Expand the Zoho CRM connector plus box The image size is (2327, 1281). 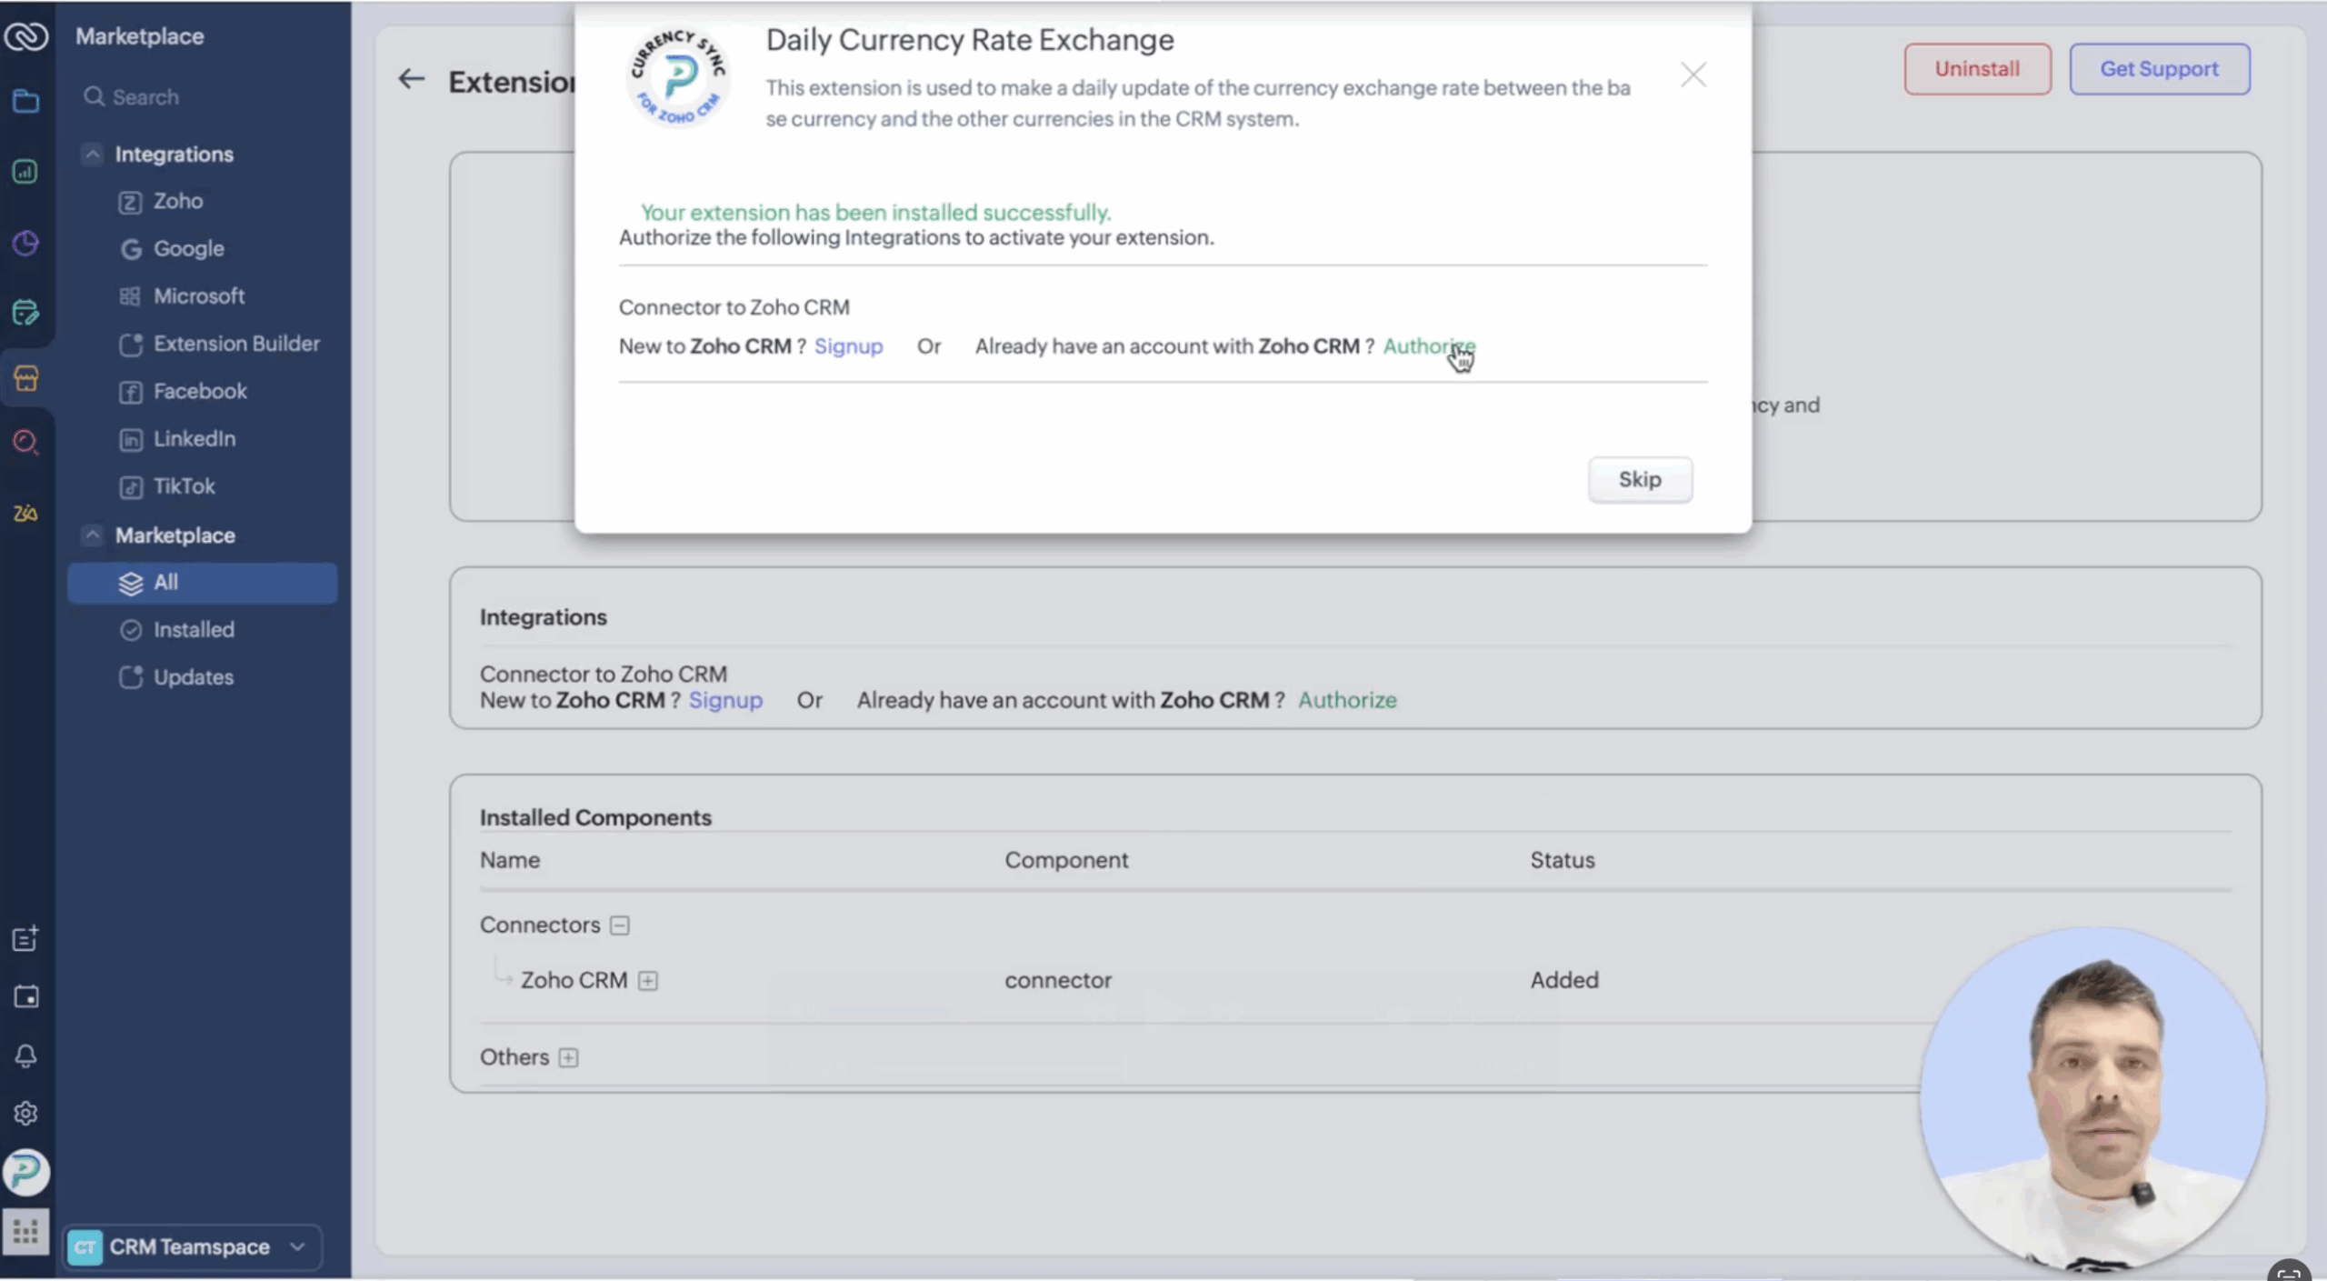click(x=648, y=981)
